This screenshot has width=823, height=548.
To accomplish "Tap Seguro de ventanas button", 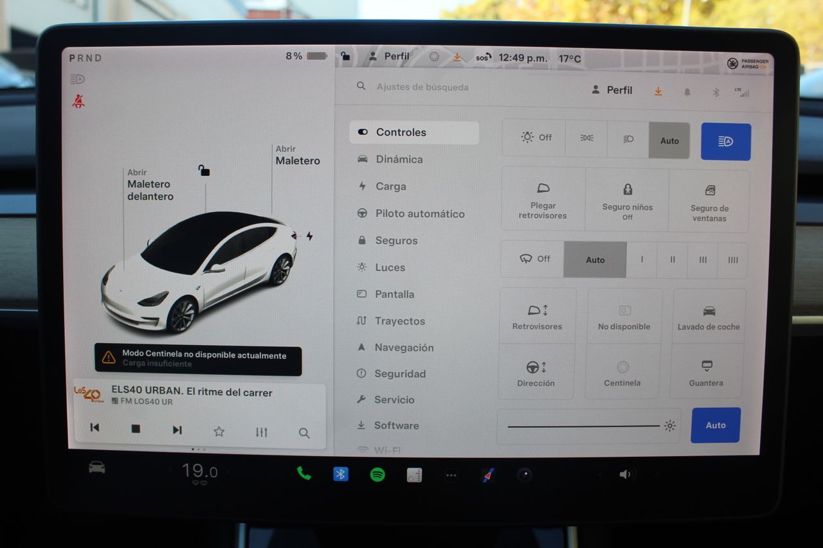I will [709, 201].
